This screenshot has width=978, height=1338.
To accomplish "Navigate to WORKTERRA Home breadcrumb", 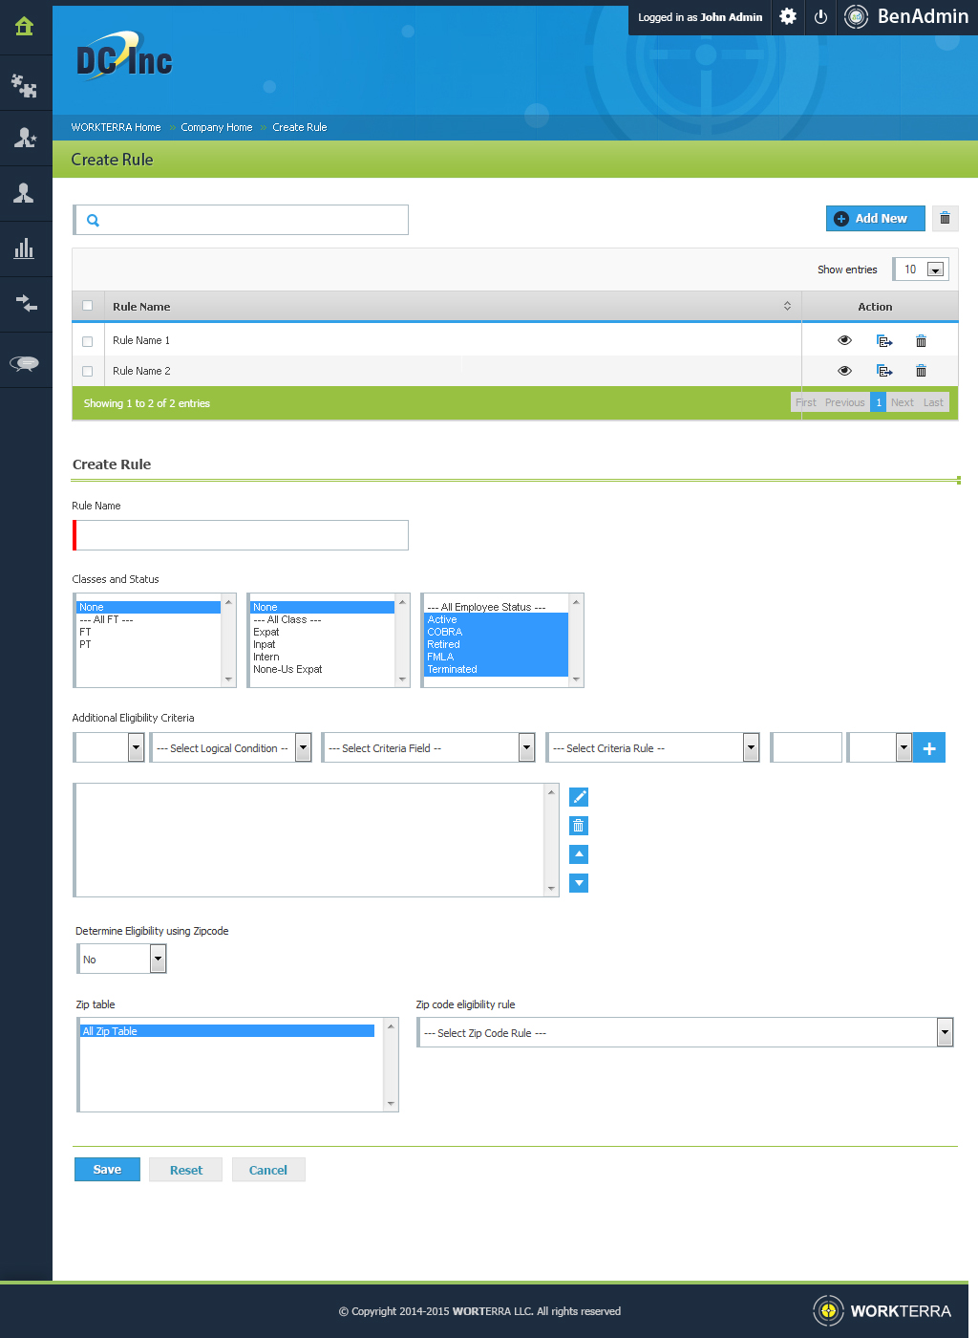I will click(116, 127).
